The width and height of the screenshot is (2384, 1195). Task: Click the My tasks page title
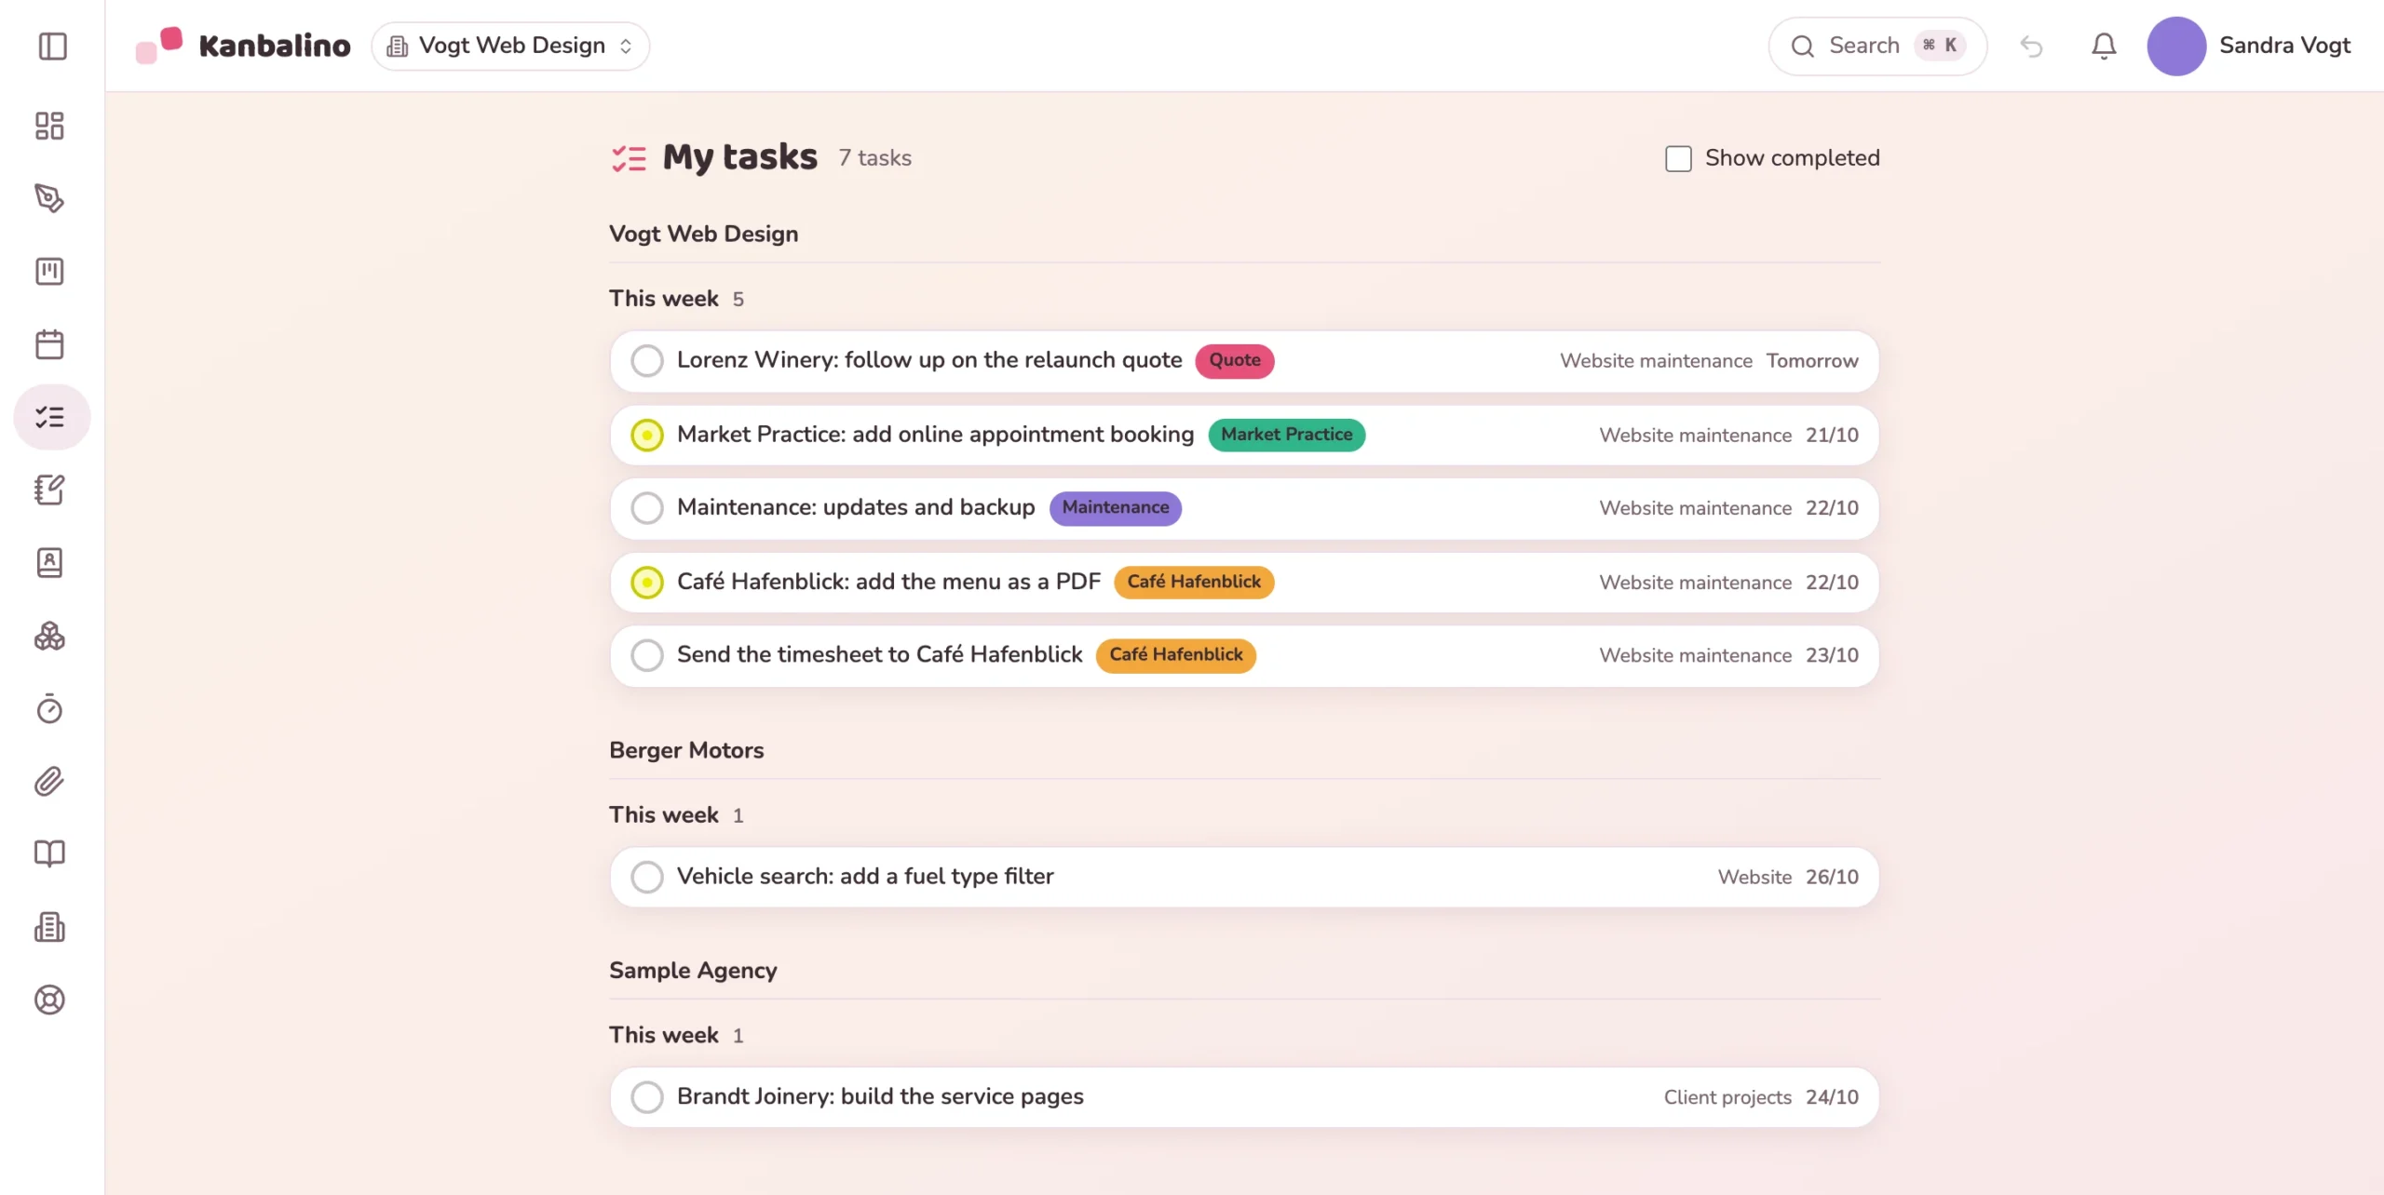pyautogui.click(x=739, y=157)
